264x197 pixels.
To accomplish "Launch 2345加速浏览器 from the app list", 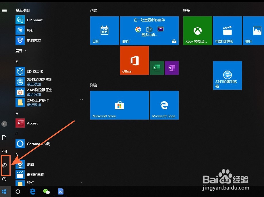I will coord(49,82).
